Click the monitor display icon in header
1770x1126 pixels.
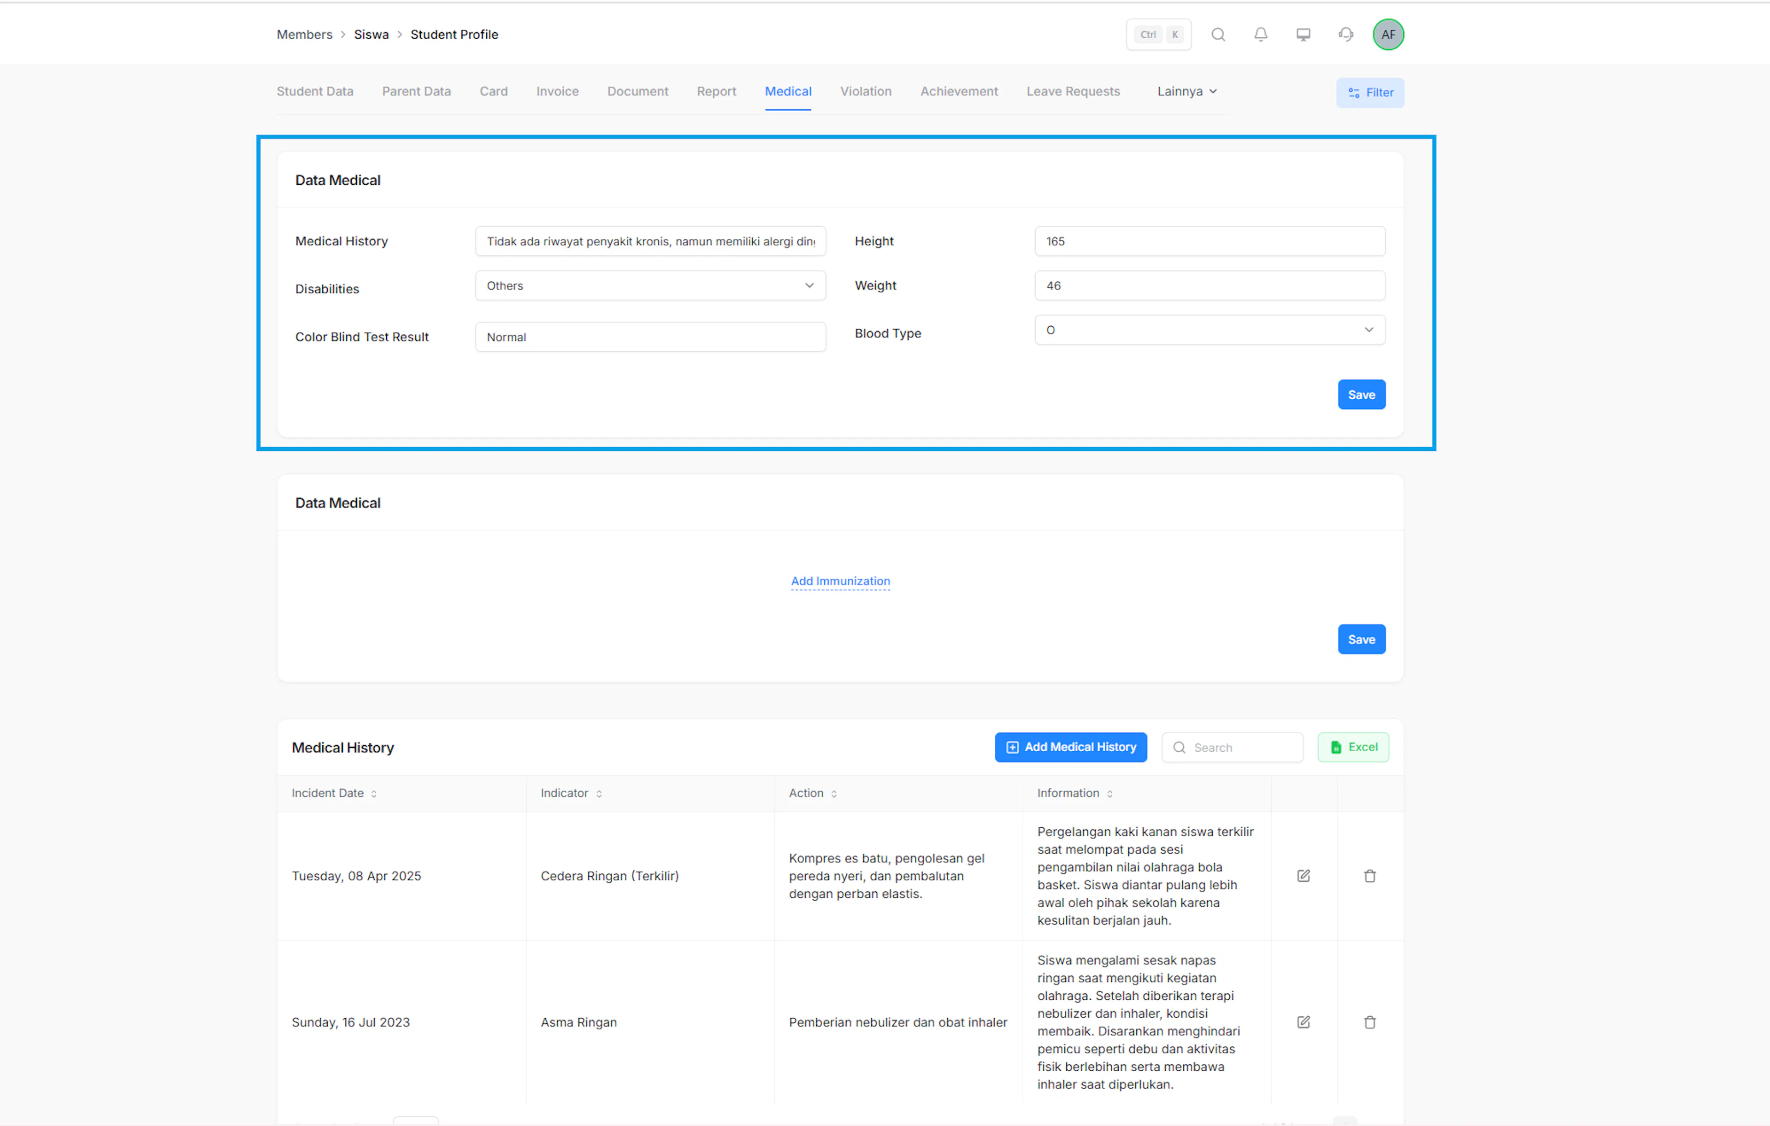click(1303, 35)
